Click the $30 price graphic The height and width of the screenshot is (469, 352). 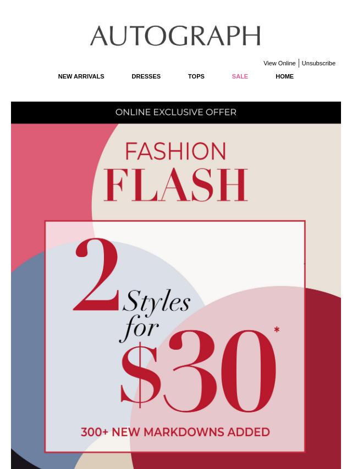click(x=199, y=371)
